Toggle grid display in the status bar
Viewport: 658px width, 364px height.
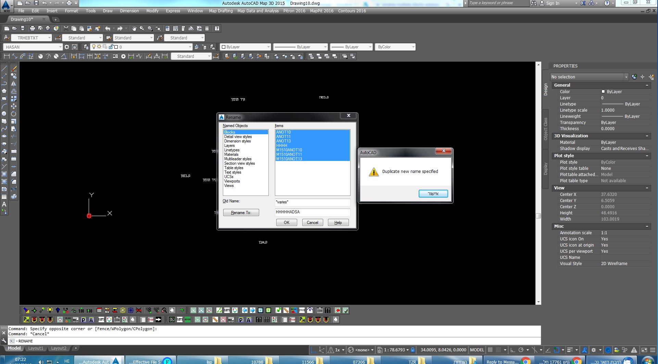[498, 350]
